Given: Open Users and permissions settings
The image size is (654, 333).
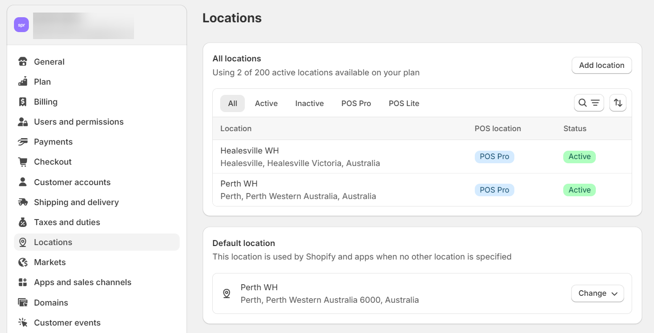Looking at the screenshot, I should (79, 122).
